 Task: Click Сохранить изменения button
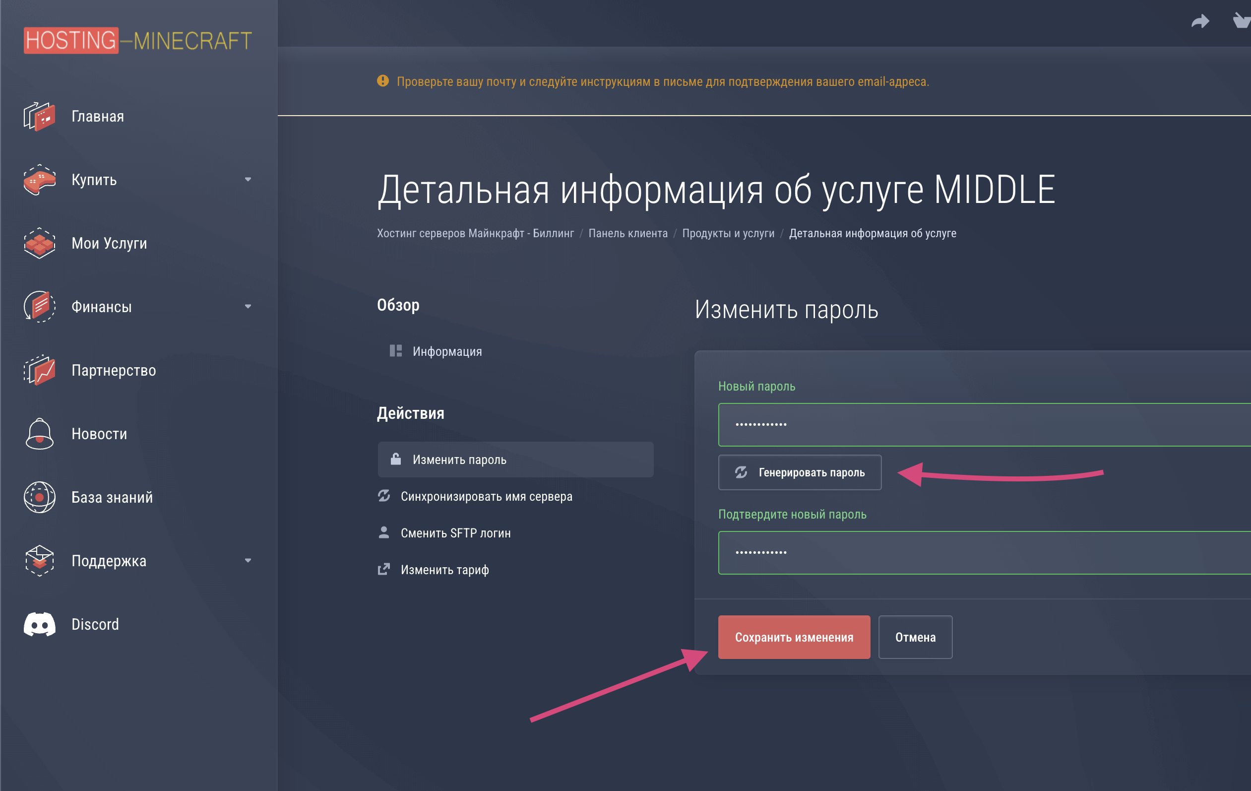click(x=794, y=637)
